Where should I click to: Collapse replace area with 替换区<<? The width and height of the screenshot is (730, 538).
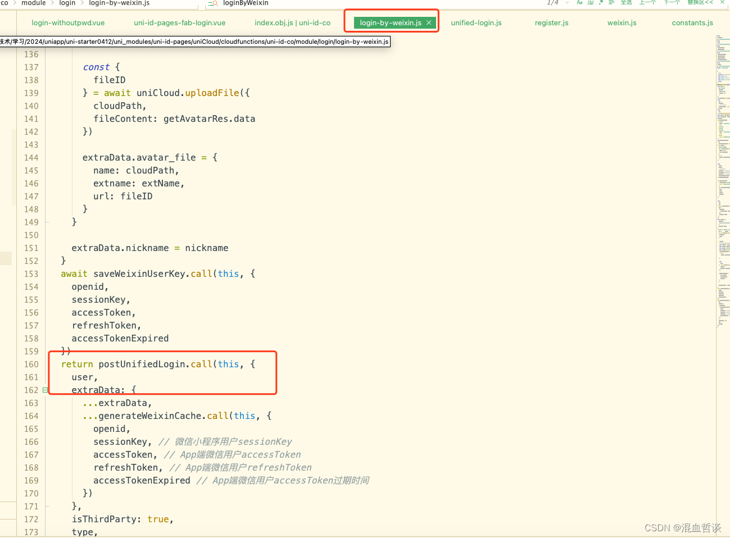click(700, 2)
